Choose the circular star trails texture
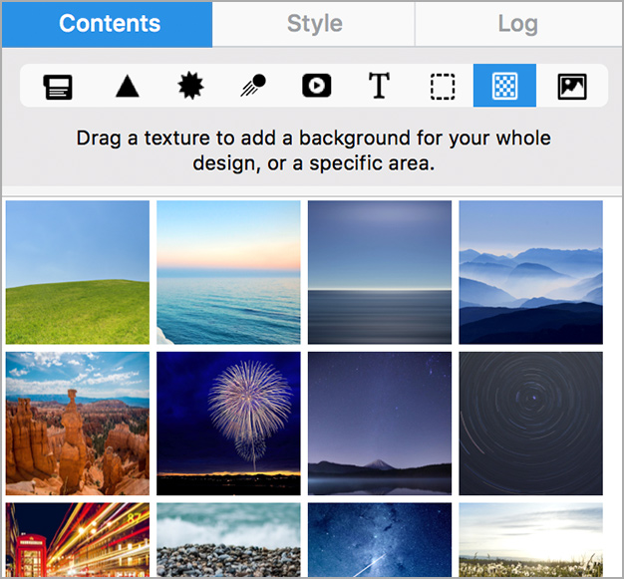The width and height of the screenshot is (624, 579). pos(531,424)
